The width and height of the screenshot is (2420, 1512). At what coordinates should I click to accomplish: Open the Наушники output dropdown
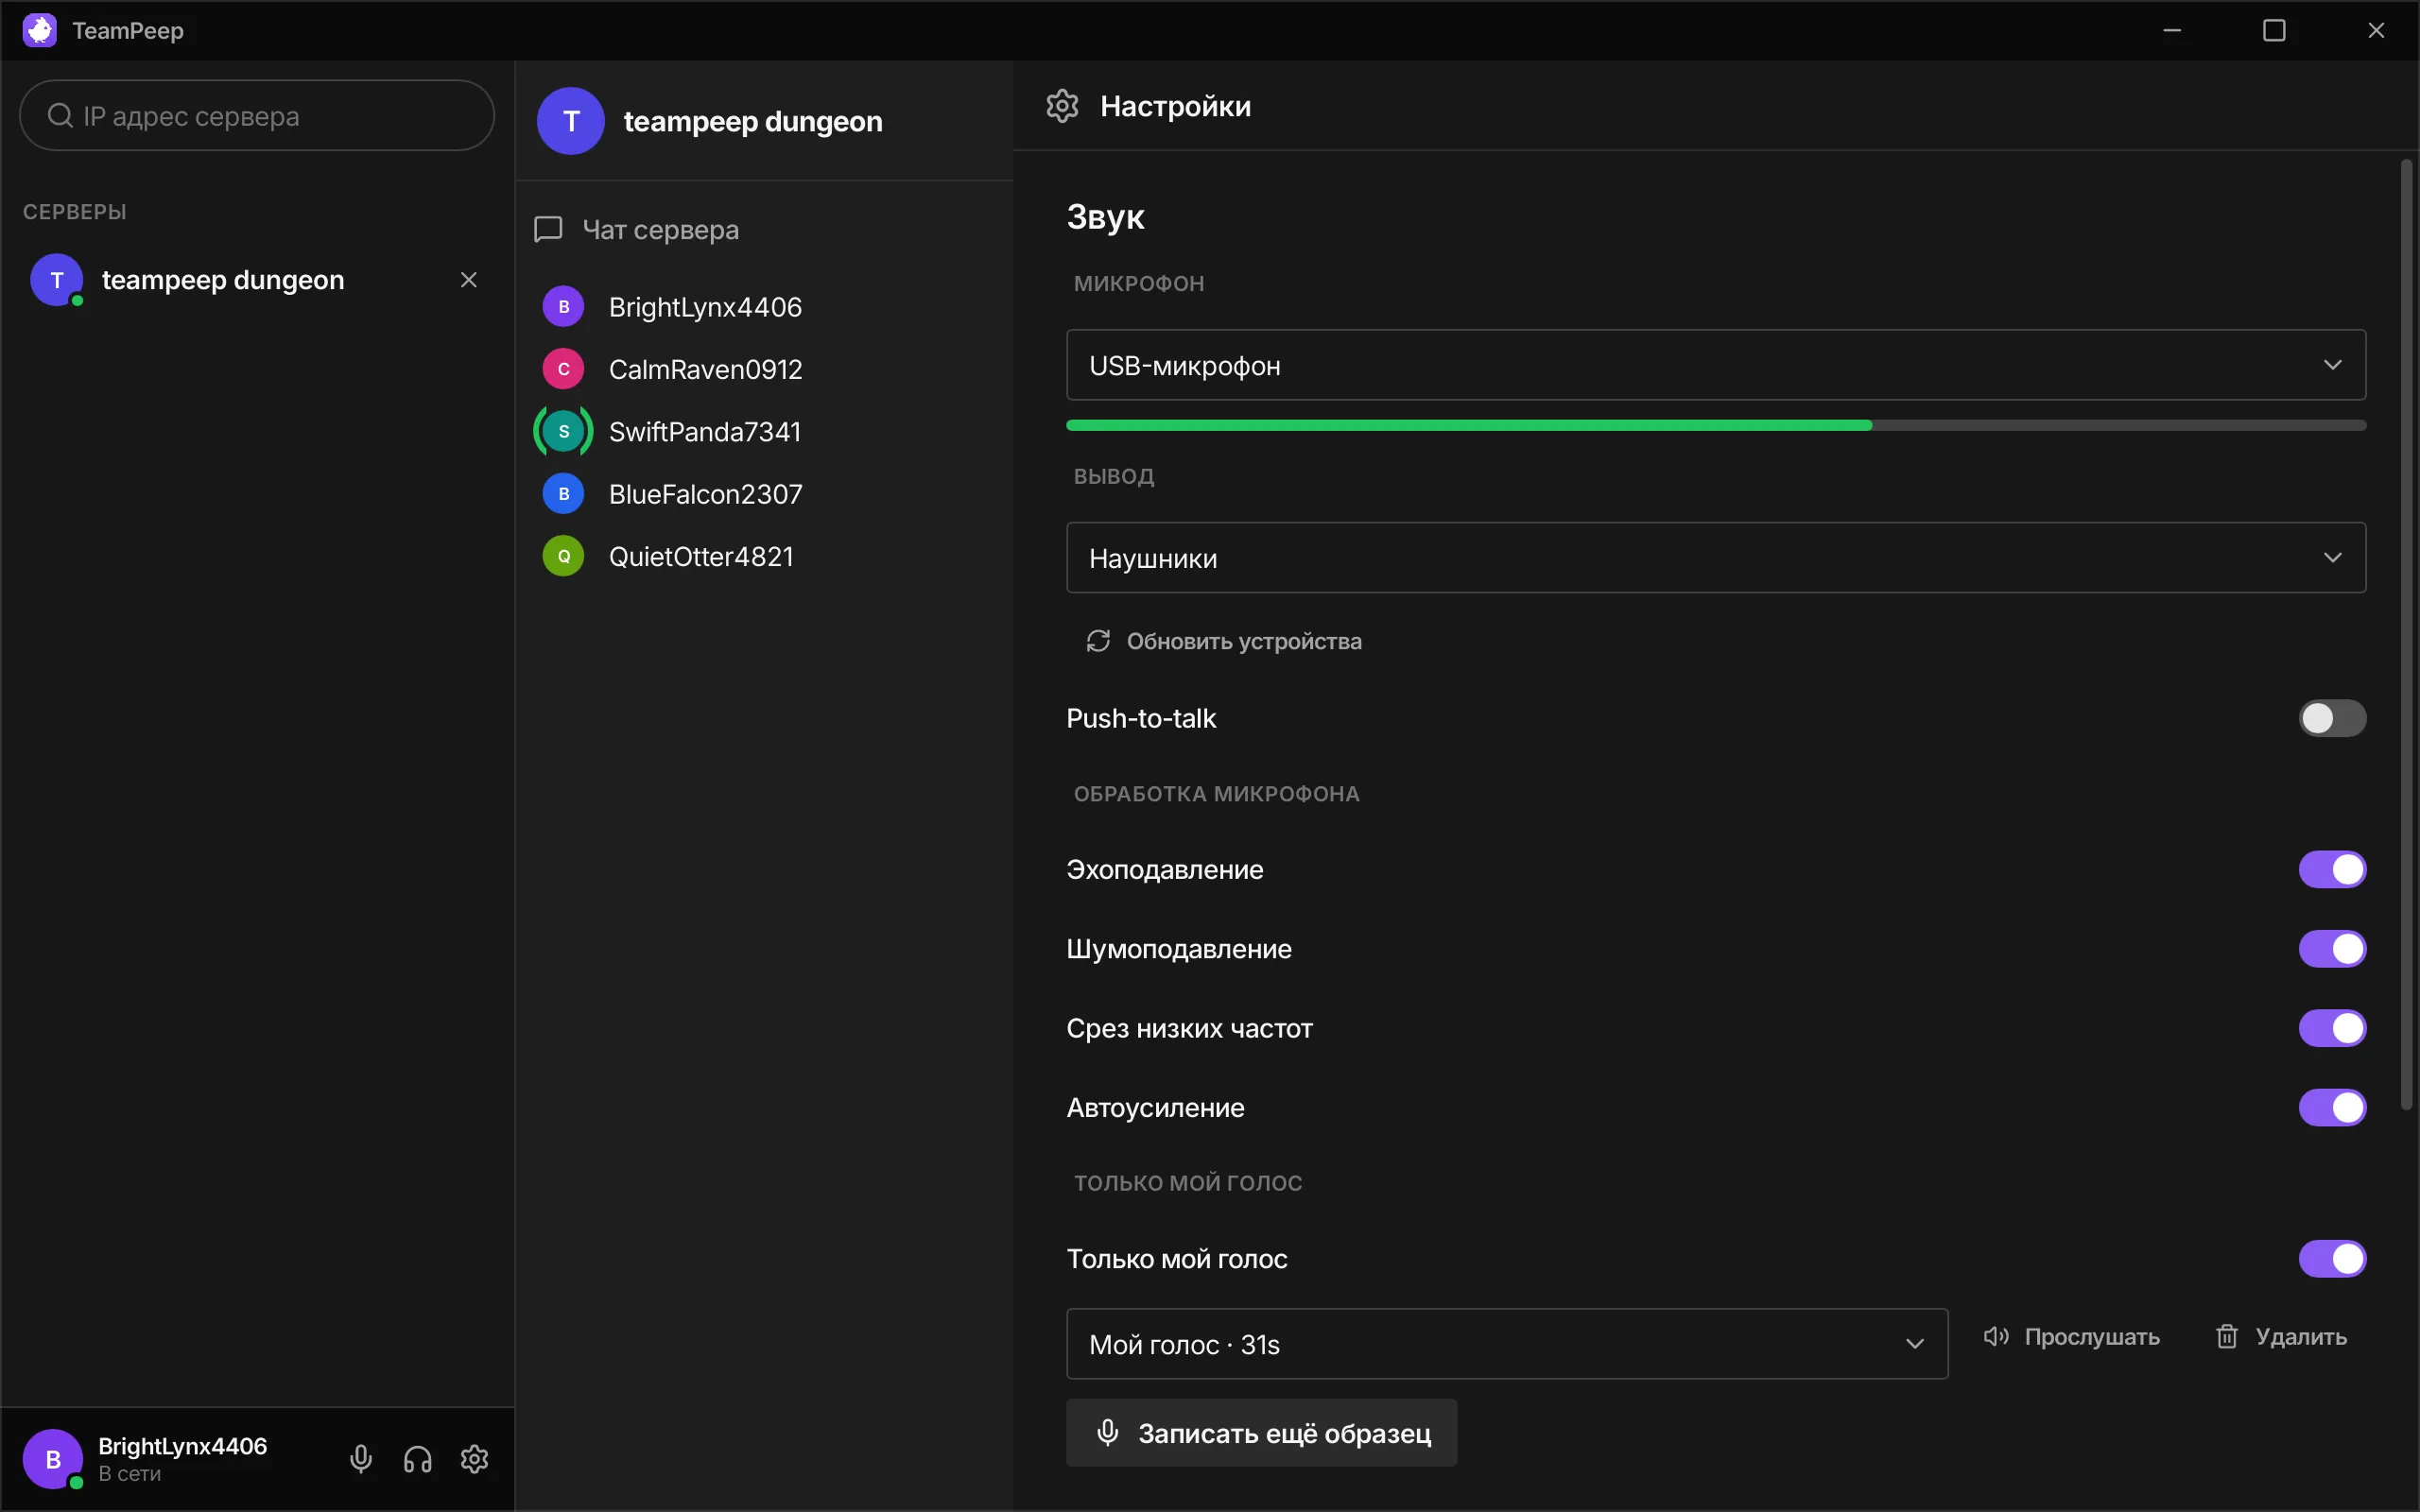(x=1716, y=558)
